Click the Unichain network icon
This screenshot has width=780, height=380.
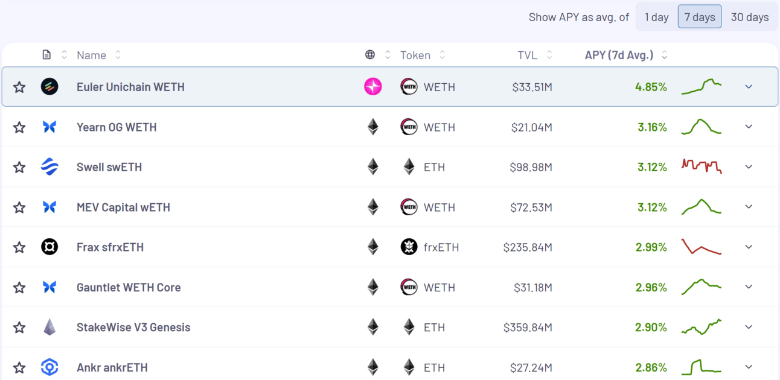[x=373, y=87]
